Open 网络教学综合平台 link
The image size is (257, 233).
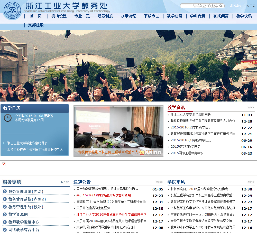pyautogui.click(x=24, y=230)
